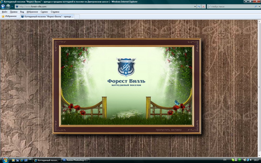This screenshot has height=163, width=261.
Task: Expand the recent pages dropdown arrow
Action: (x=12, y=7)
